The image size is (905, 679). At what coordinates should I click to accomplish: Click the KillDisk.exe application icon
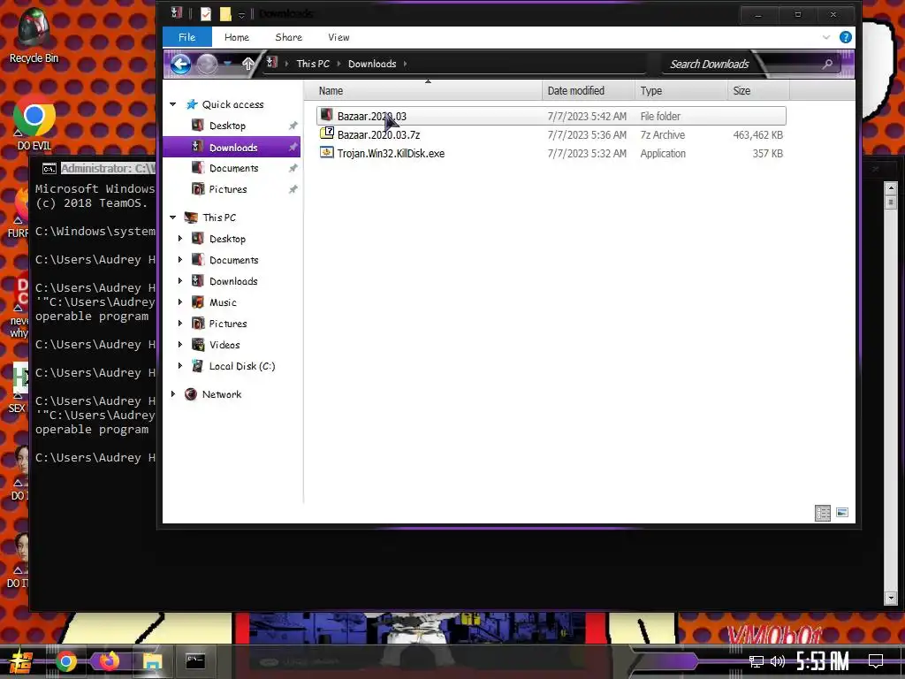(327, 152)
